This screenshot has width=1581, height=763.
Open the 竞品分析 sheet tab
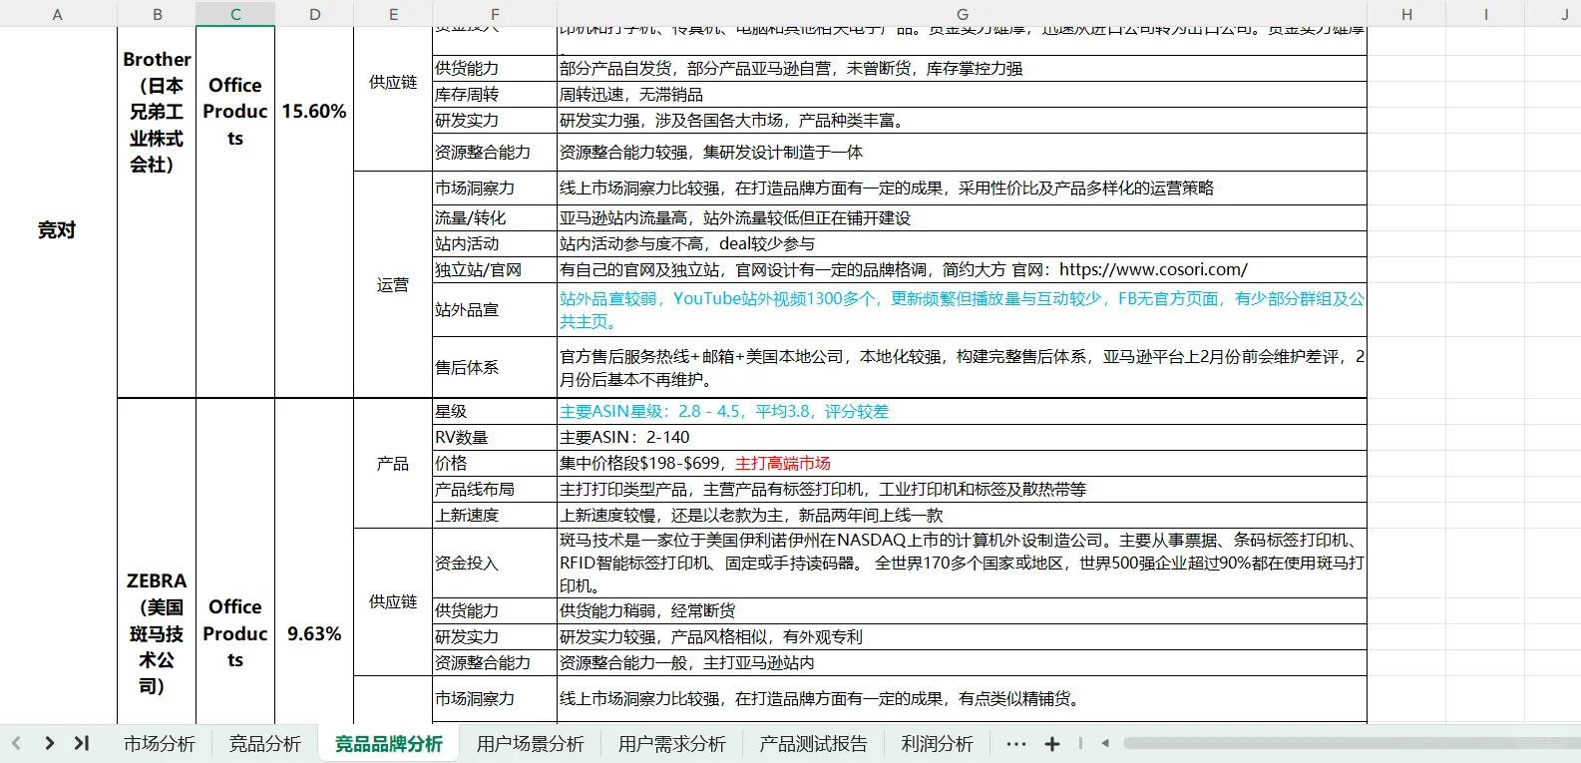(x=265, y=744)
